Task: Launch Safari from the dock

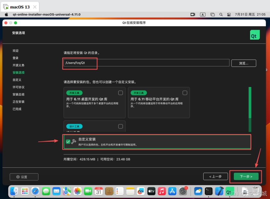Action: [x=35, y=191]
